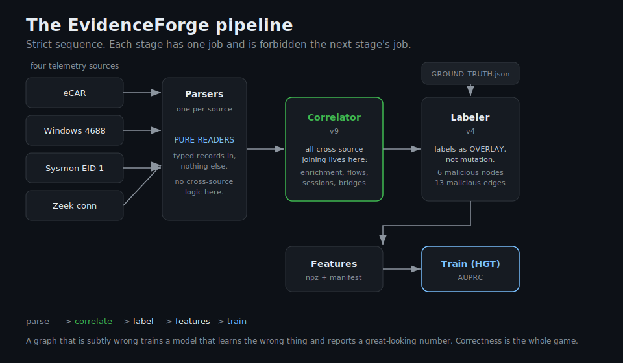Click green 'correlate' word in sequence line

93,322
